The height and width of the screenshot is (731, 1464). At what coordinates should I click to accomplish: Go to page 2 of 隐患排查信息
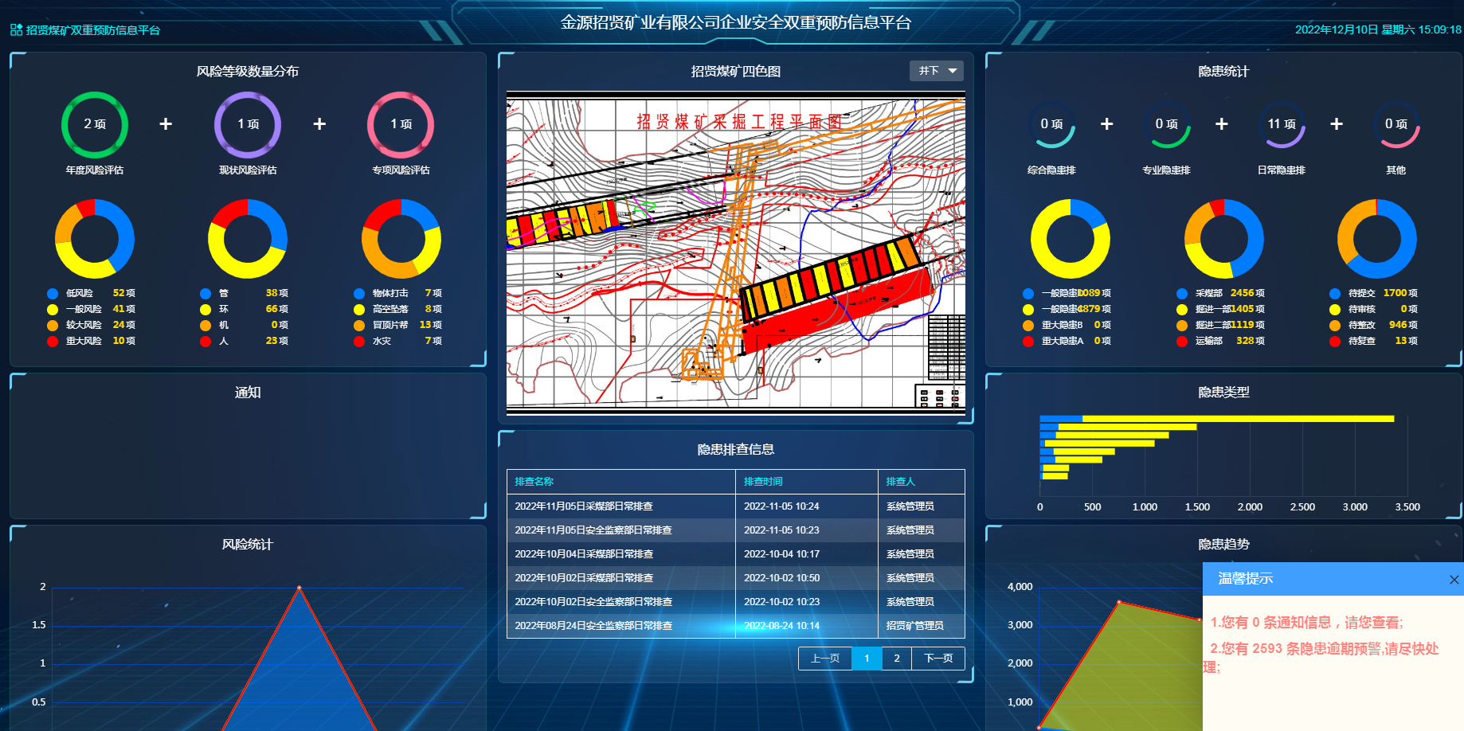click(896, 659)
